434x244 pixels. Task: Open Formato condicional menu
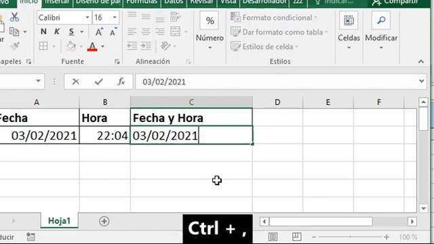(x=274, y=18)
